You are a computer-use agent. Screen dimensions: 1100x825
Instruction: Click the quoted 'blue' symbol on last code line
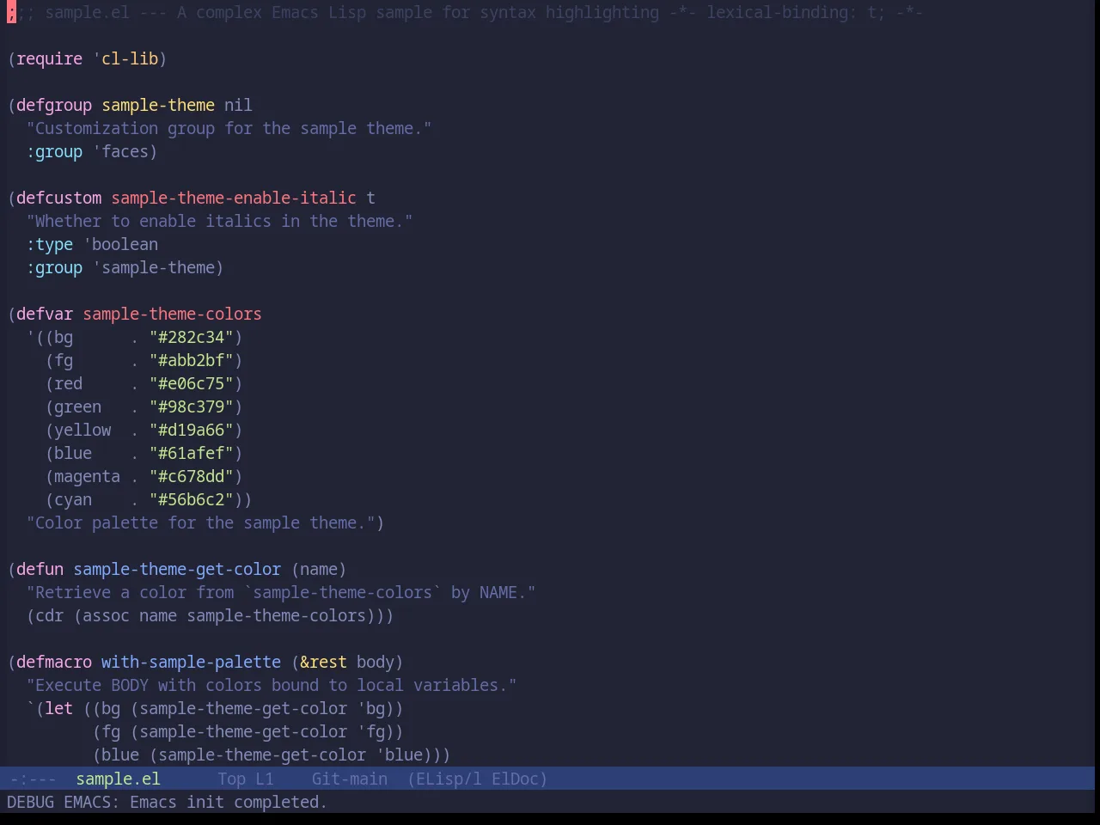tap(404, 755)
